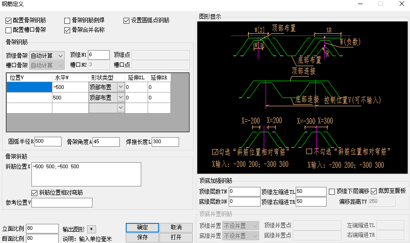
Task: Click the 顶缘右缩进TR field
Action: click(x=311, y=202)
